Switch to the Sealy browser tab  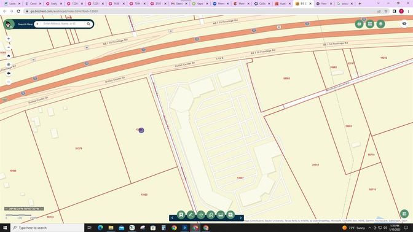pos(54,4)
